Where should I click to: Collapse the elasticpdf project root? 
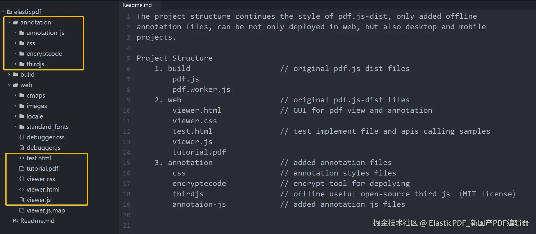[3, 12]
